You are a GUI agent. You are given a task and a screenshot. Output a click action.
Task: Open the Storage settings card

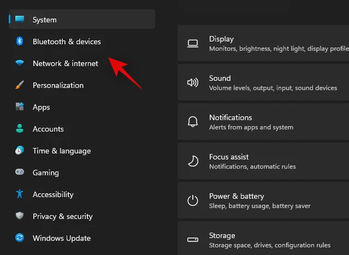263,240
